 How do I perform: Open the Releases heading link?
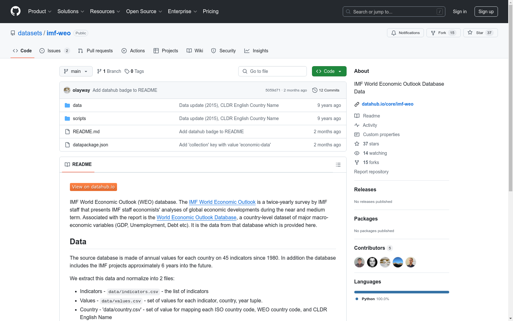(365, 189)
